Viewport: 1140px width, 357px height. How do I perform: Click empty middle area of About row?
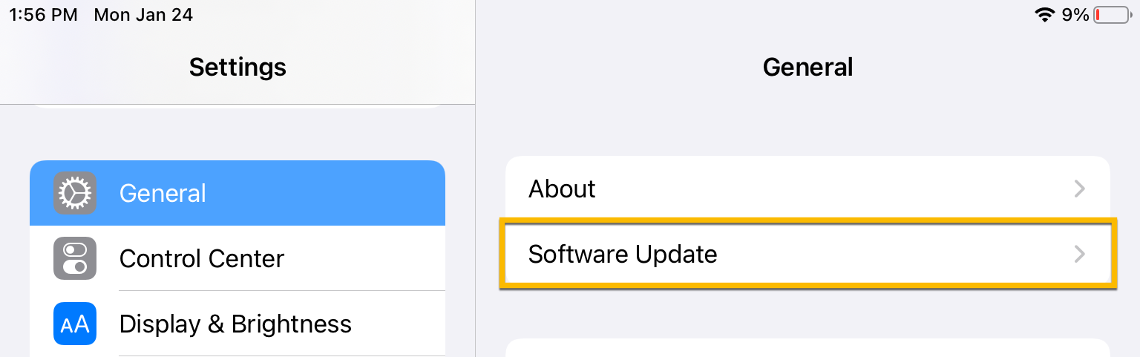click(831, 189)
